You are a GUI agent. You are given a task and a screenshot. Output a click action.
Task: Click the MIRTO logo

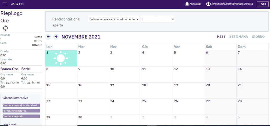17,4
